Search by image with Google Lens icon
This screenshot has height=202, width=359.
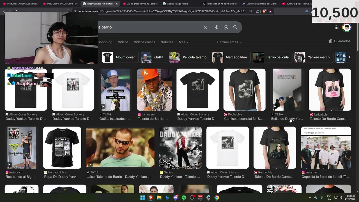point(226,27)
